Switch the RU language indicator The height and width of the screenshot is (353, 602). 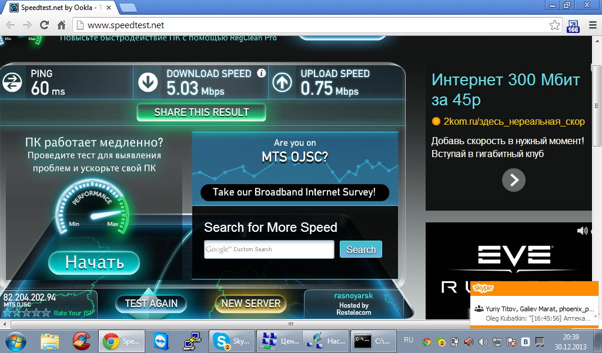pos(409,340)
